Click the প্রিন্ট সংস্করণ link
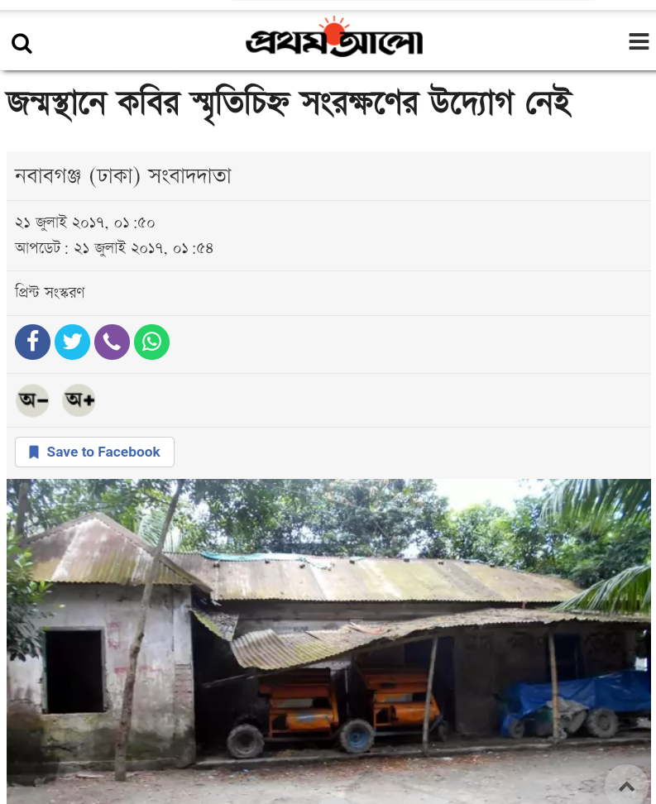656x804 pixels. 50,292
